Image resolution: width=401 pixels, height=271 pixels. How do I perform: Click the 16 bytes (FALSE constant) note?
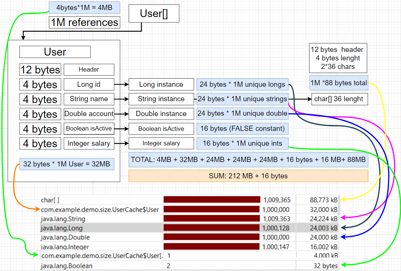242,129
